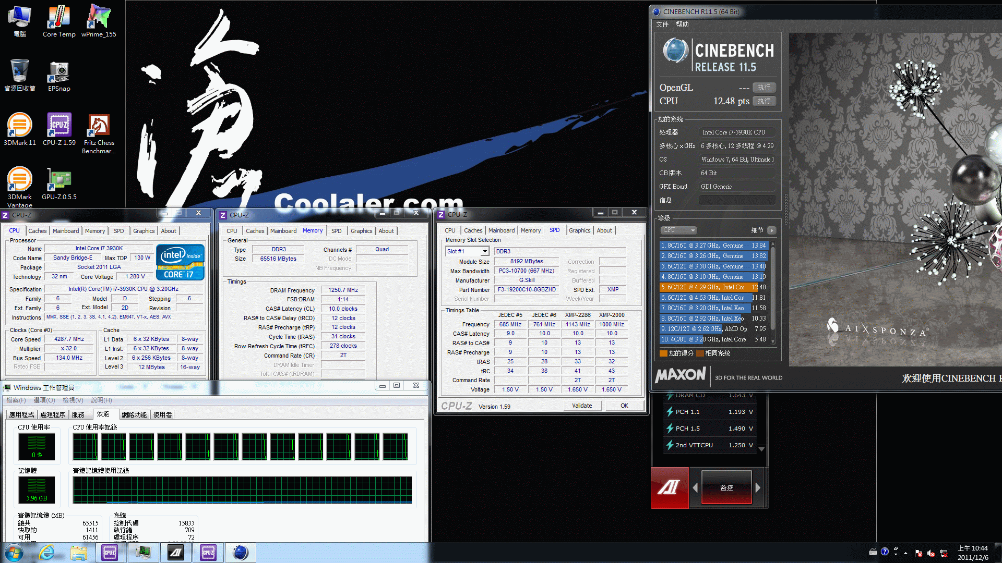Open the Computer desktop icon
Image resolution: width=1002 pixels, height=563 pixels.
tap(19, 21)
